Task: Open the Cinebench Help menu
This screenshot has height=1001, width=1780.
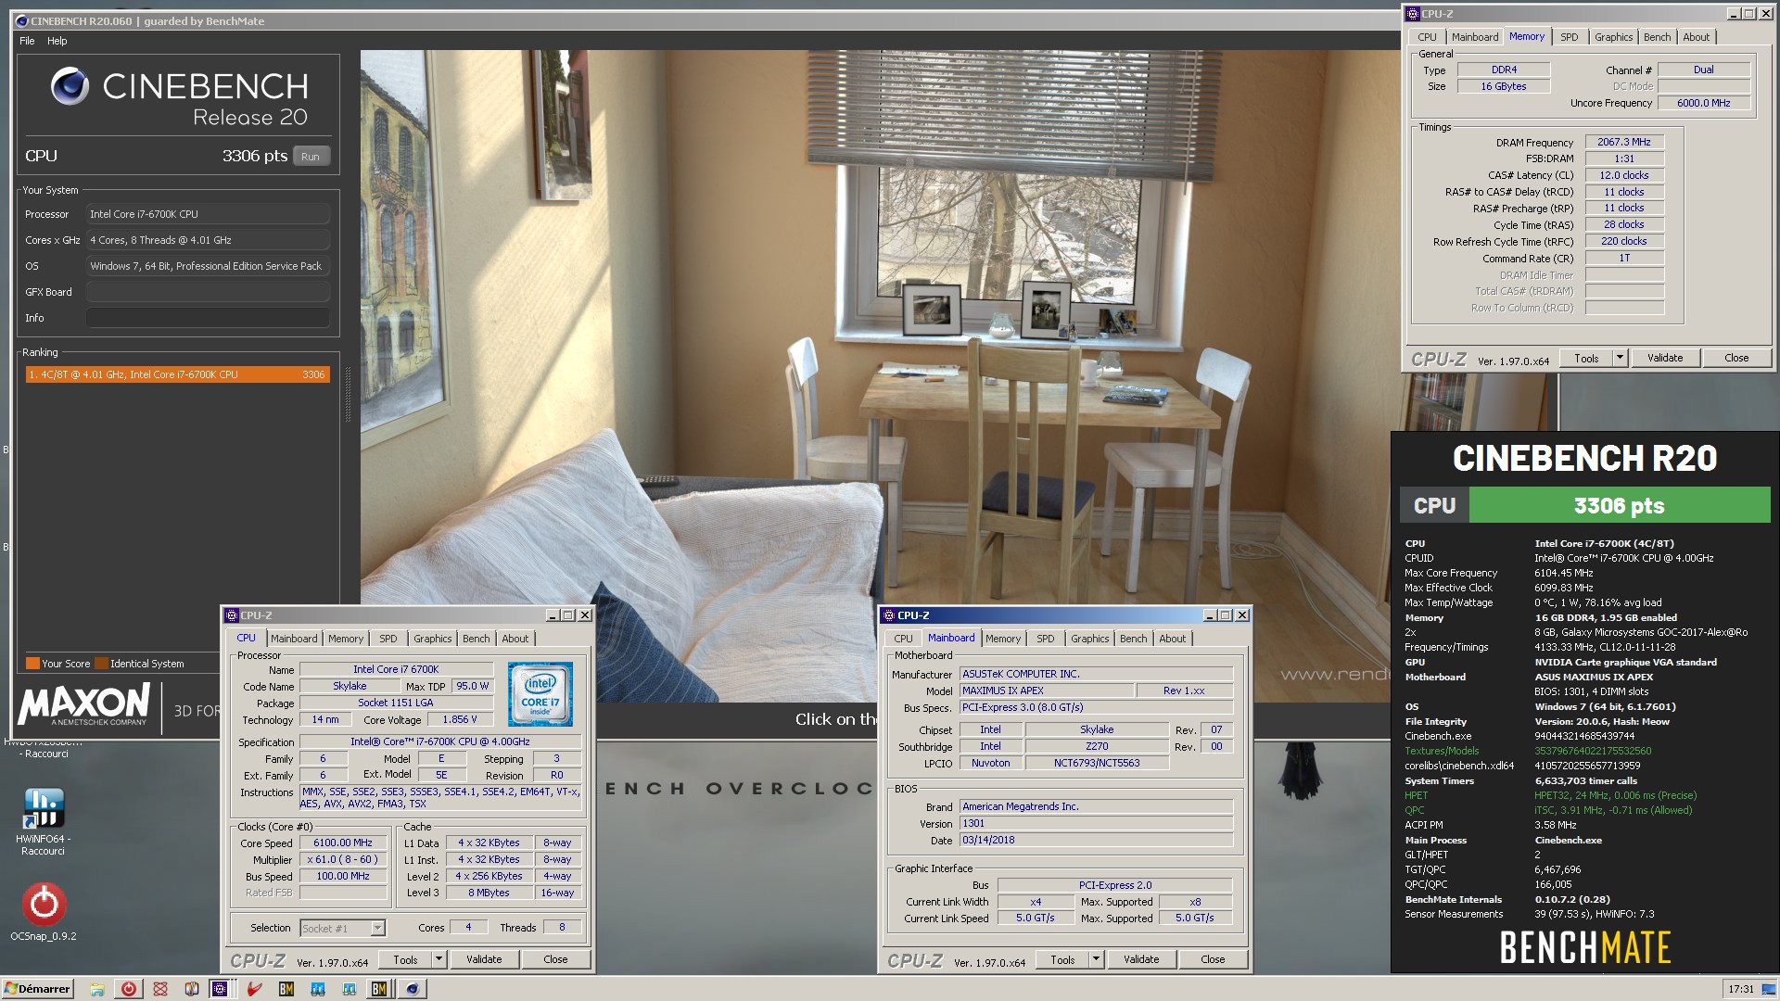Action: point(57,41)
